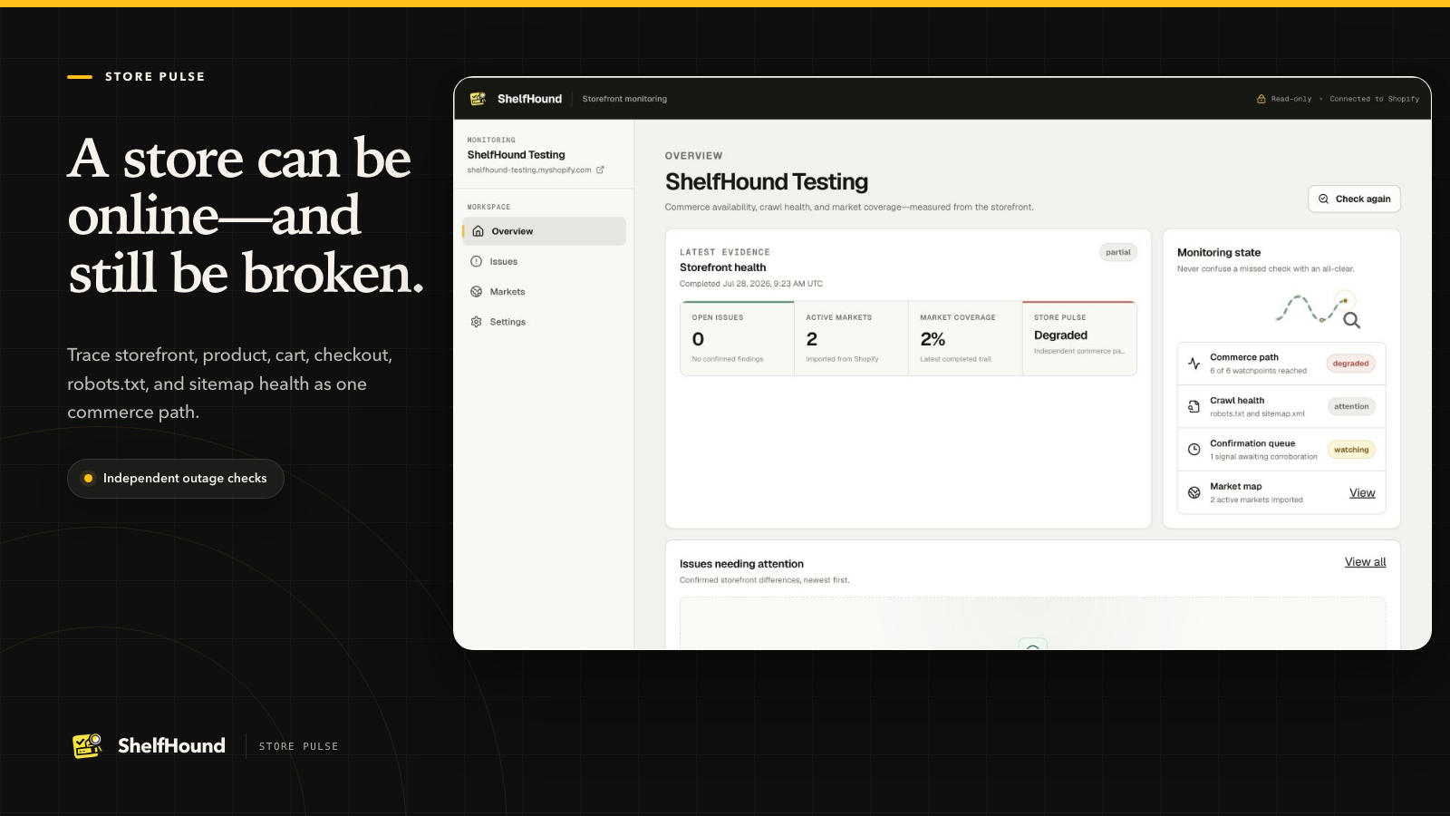The image size is (1450, 816).
Task: Click the pulse icon in the Commerce path row
Action: point(1194,364)
